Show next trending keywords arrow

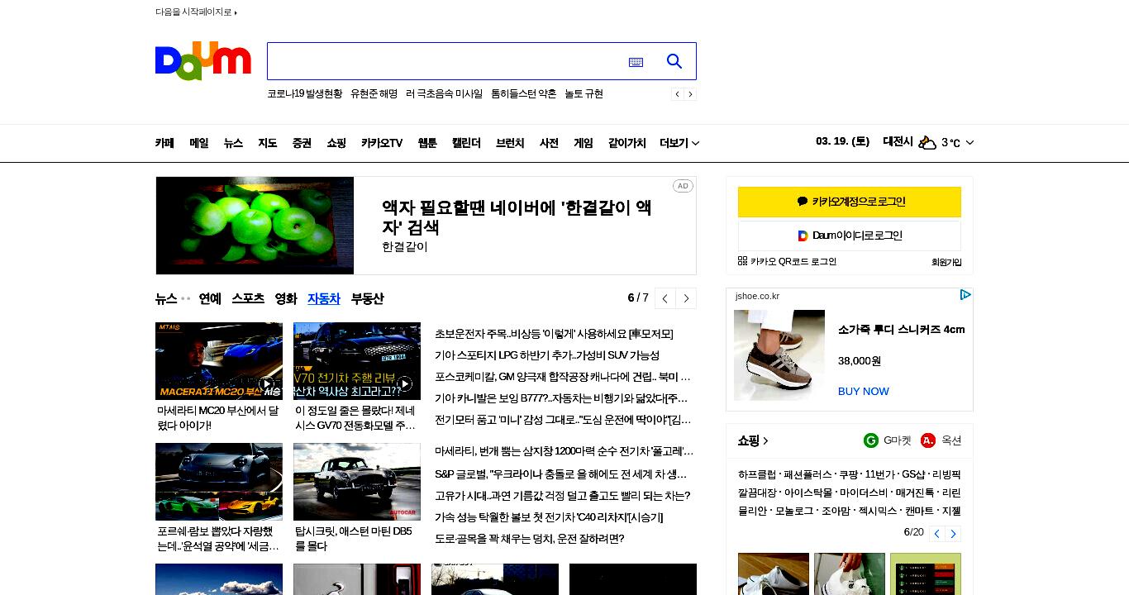tap(691, 94)
